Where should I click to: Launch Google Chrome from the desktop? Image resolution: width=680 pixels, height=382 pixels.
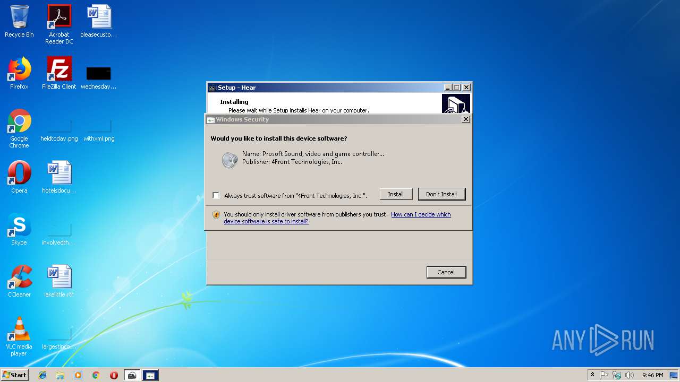coord(19,128)
